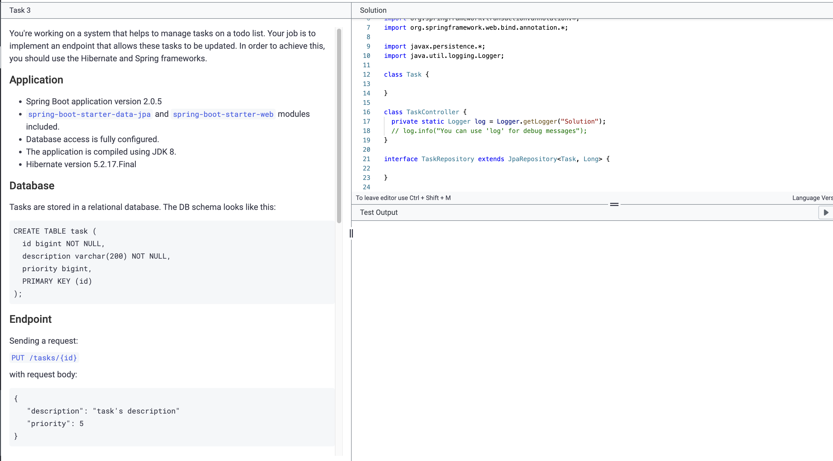Select the Solution panel header
Image resolution: width=833 pixels, height=461 pixels.
point(373,10)
